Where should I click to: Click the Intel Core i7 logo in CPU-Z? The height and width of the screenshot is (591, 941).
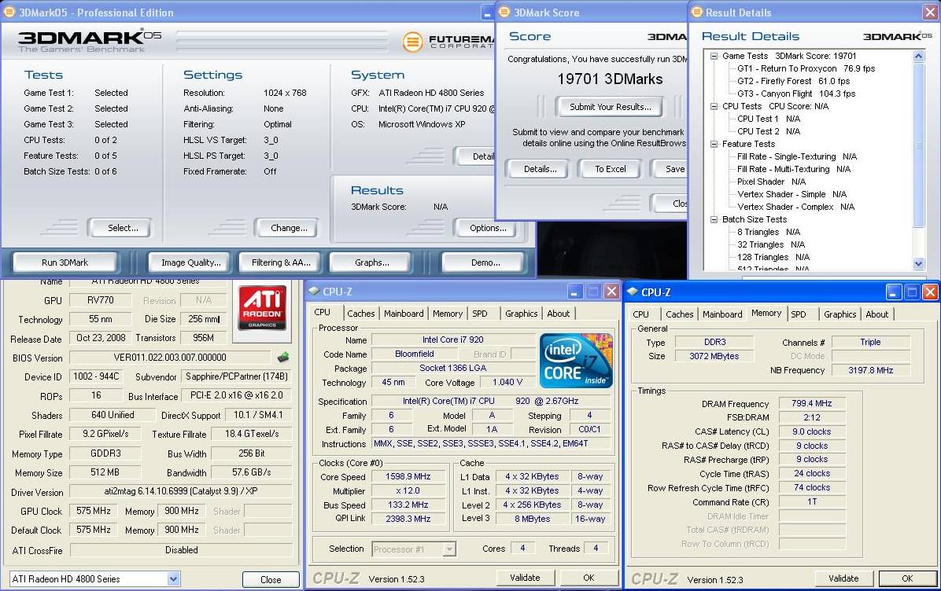576,361
